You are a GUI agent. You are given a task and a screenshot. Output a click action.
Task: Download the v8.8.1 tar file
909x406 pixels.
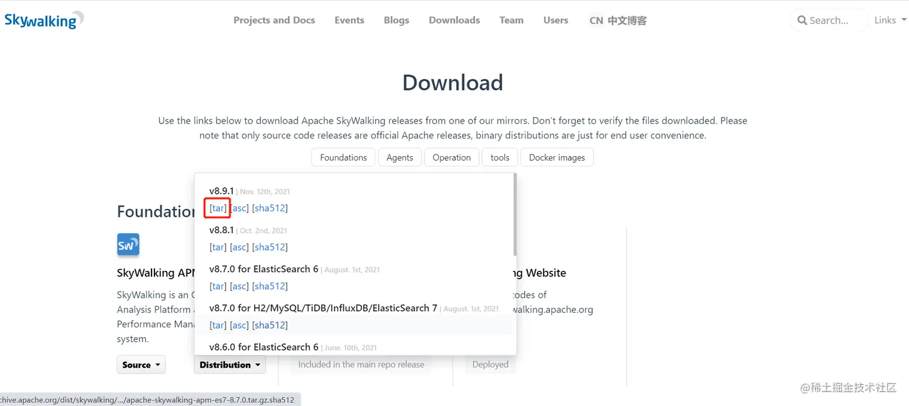tap(218, 247)
